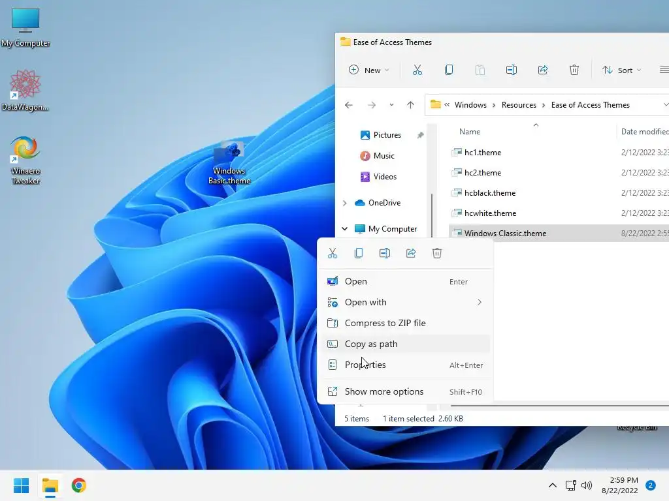Click the navigation pane vertical scrollbar
Screen dimensions: 669x501
tap(432, 215)
